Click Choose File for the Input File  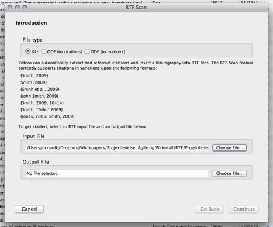(x=230, y=147)
